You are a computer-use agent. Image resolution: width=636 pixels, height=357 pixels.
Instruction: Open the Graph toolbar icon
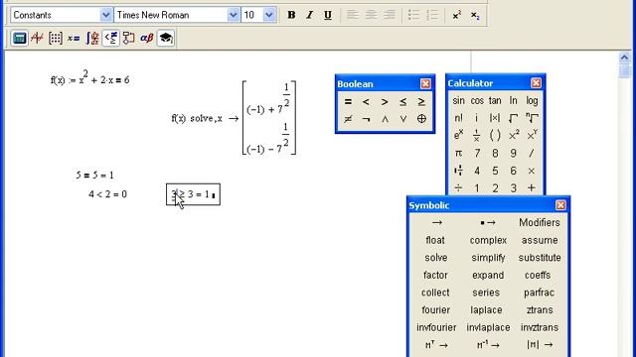click(38, 38)
